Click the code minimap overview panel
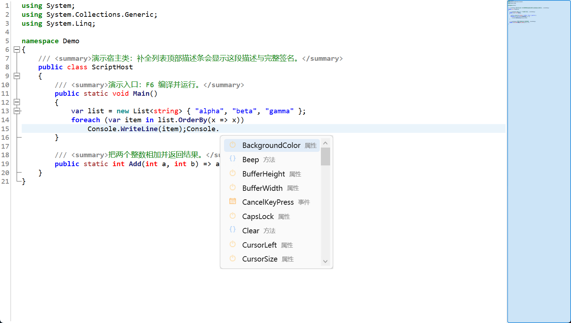 539,161
